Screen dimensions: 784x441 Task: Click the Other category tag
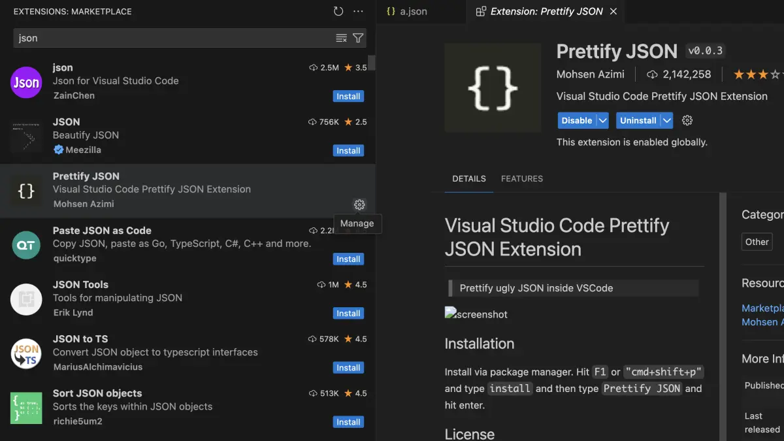(757, 242)
